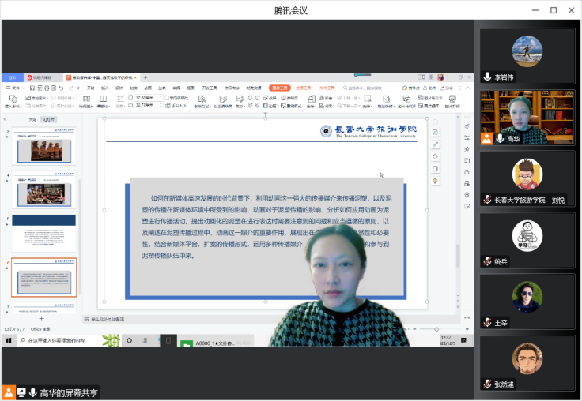
Task: Open the 效果 picture effects dropdown
Action: pyautogui.click(x=270, y=98)
